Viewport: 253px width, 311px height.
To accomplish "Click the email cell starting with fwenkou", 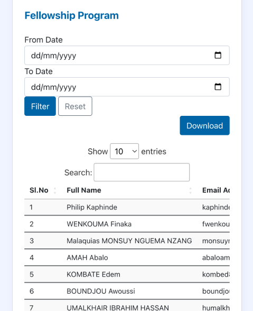I will tap(215, 224).
